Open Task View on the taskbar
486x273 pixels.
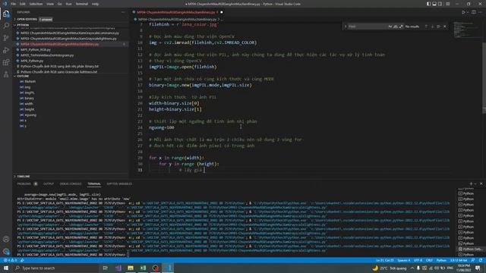(106, 268)
